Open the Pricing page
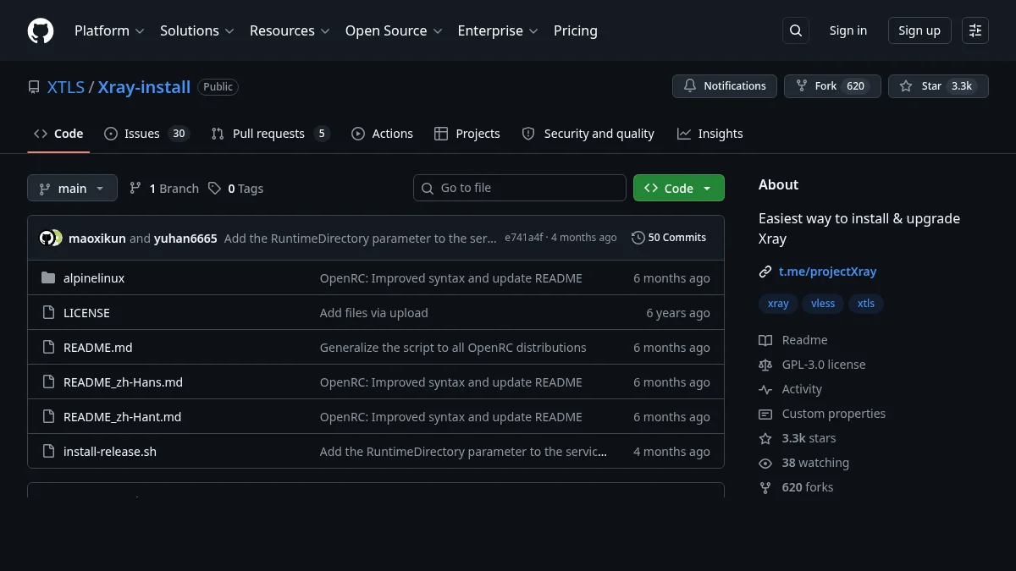The height and width of the screenshot is (571, 1016). [576, 30]
